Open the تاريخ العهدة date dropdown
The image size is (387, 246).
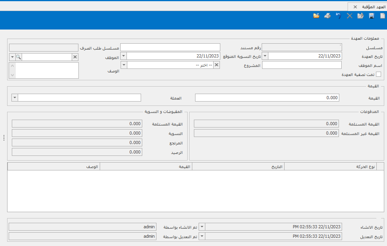pyautogui.click(x=265, y=56)
